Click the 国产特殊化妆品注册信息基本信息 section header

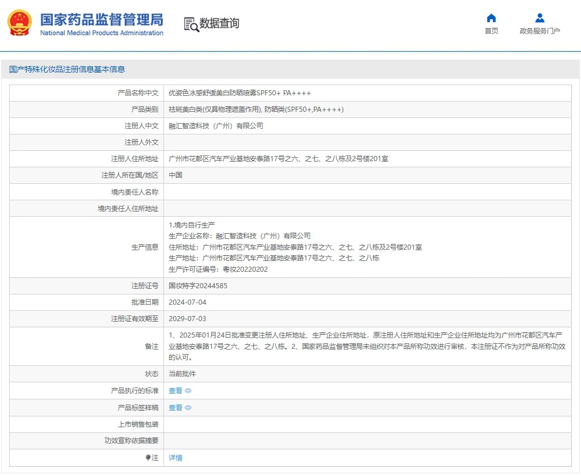pyautogui.click(x=67, y=70)
